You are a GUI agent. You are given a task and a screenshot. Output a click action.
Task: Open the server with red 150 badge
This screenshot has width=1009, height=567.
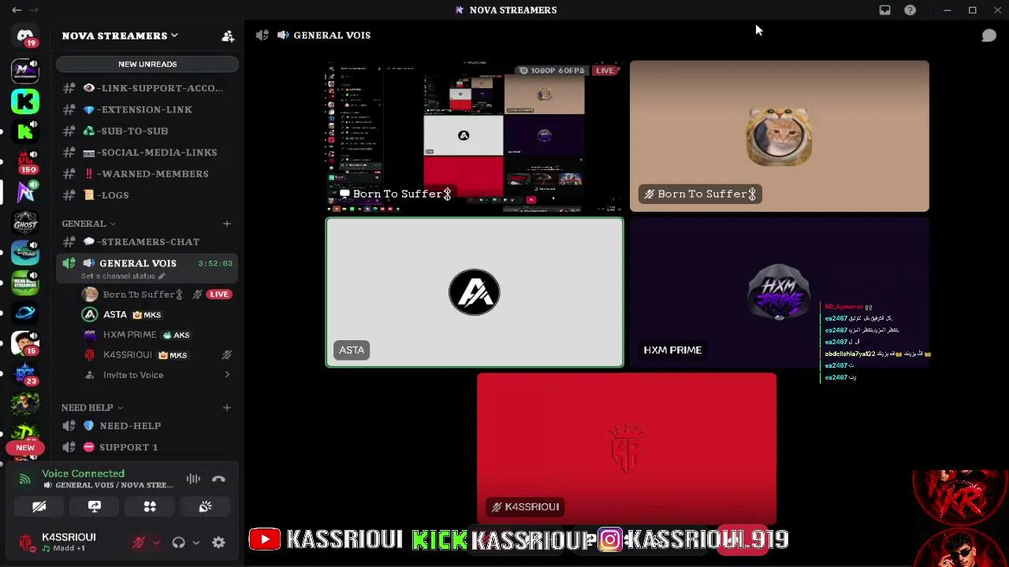coord(25,161)
